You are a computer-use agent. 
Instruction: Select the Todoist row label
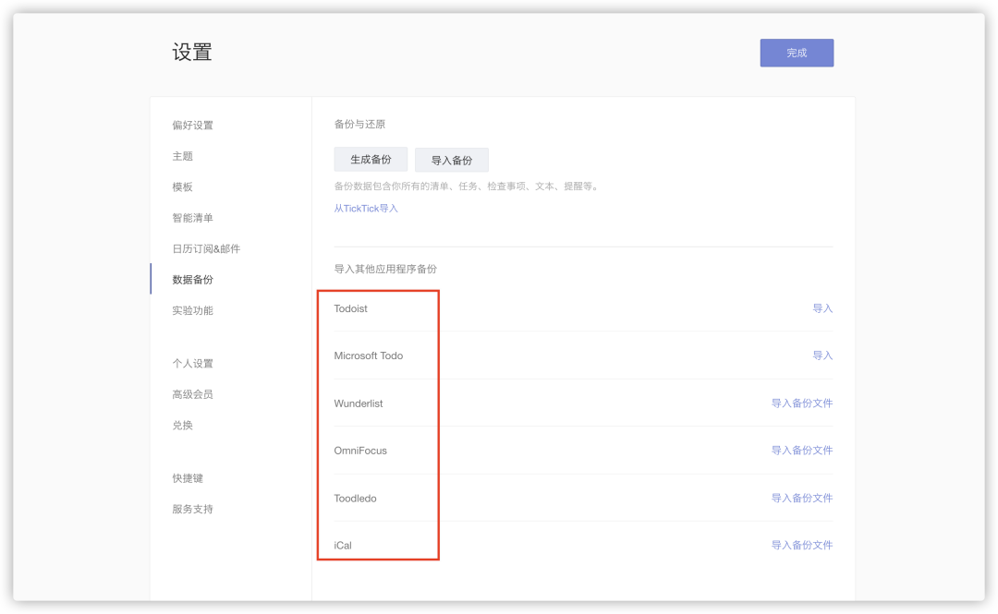pyautogui.click(x=351, y=308)
